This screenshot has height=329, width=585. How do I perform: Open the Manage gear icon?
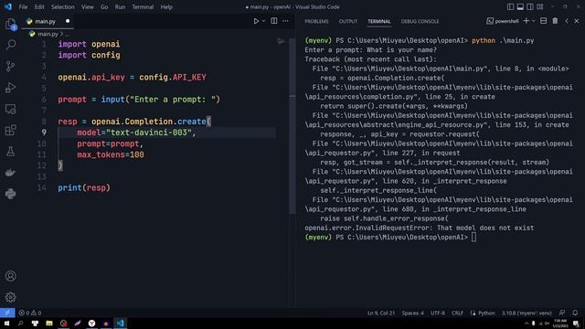click(10, 297)
